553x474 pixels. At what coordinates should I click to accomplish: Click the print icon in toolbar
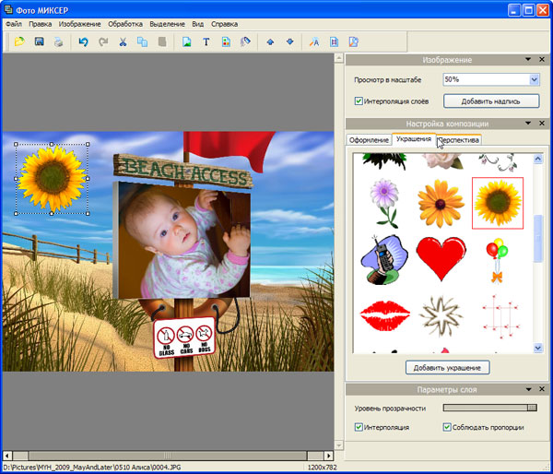(58, 41)
